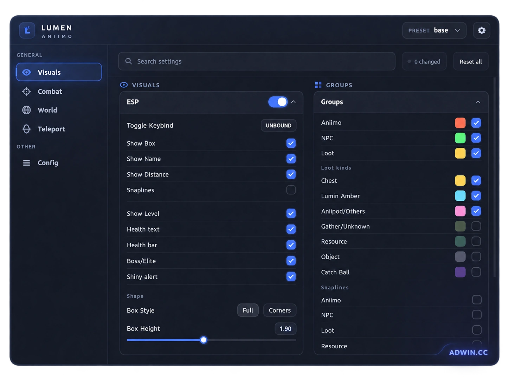
Task: Switch to the Visuals tab
Action: (x=59, y=72)
